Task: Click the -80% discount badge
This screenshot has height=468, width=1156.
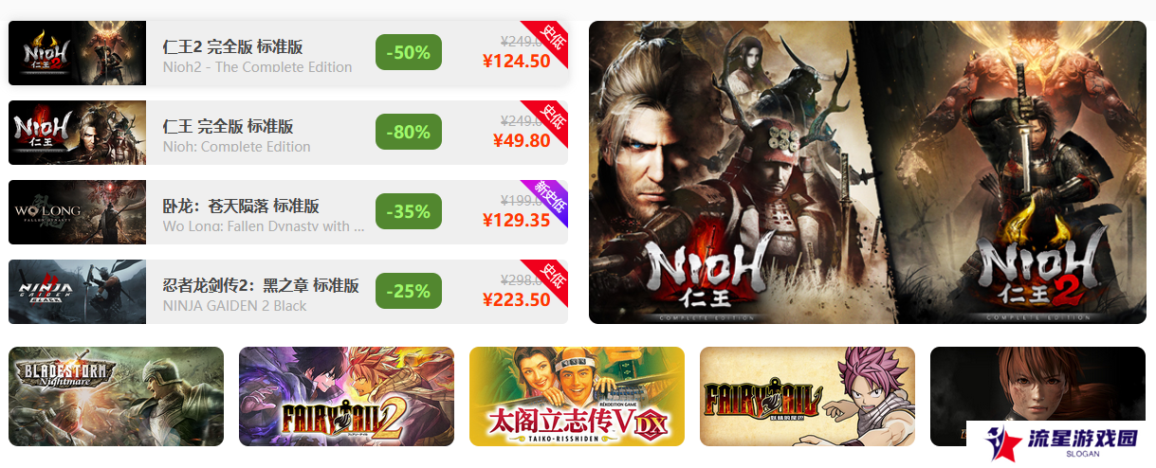Action: click(409, 132)
